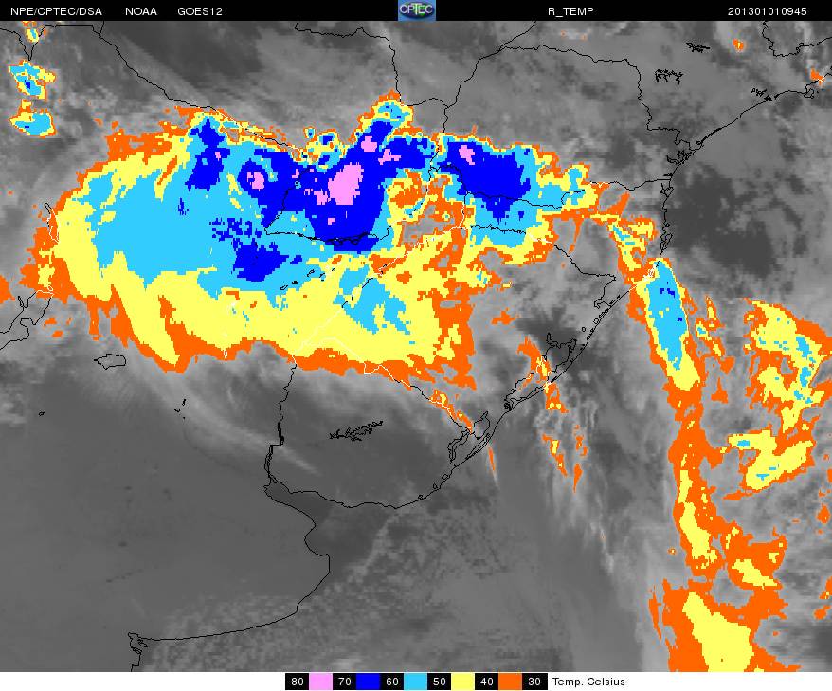Viewport: 832px width, 691px height.
Task: Click the INPE/CPTEC/DSA header text
Action: (55, 11)
